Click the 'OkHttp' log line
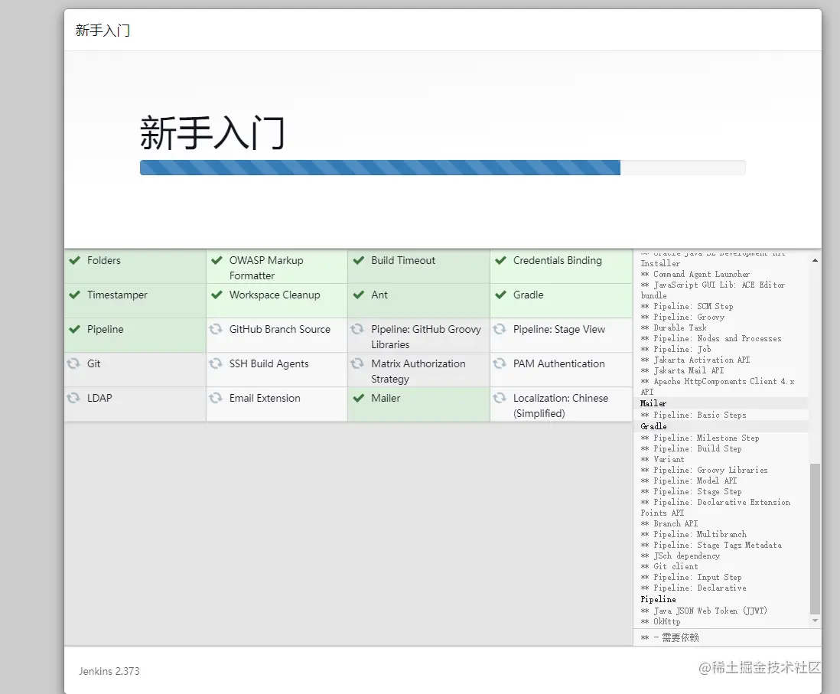The height and width of the screenshot is (694, 840). pos(660,621)
